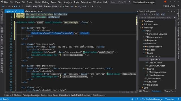The height and width of the screenshot is (101, 181).
Task: Open the Error List tab
Action: point(9,95)
